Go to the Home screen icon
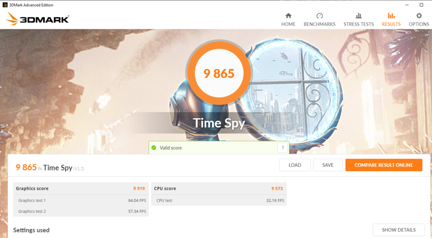Image resolution: width=432 pixels, height=238 pixels. click(288, 16)
